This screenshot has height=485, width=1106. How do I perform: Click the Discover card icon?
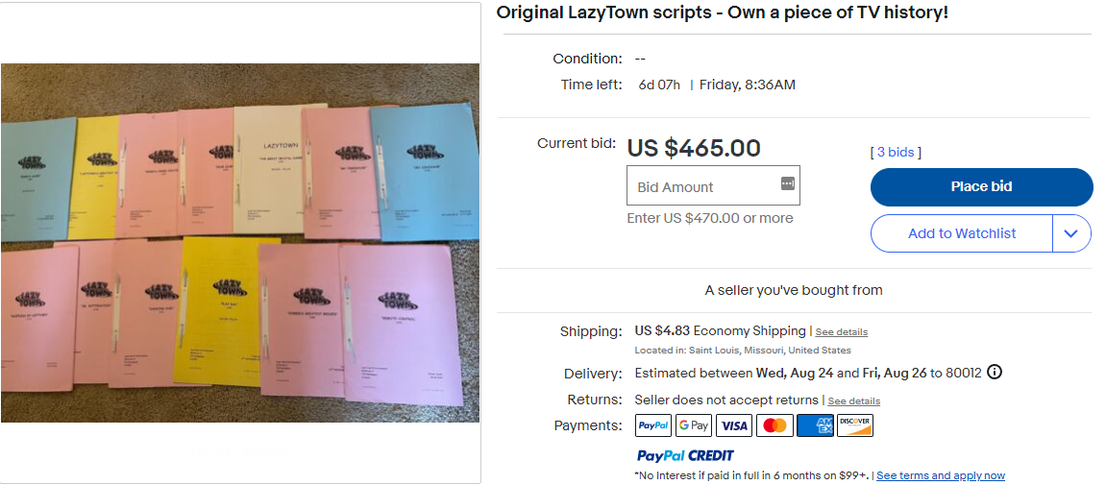[855, 425]
